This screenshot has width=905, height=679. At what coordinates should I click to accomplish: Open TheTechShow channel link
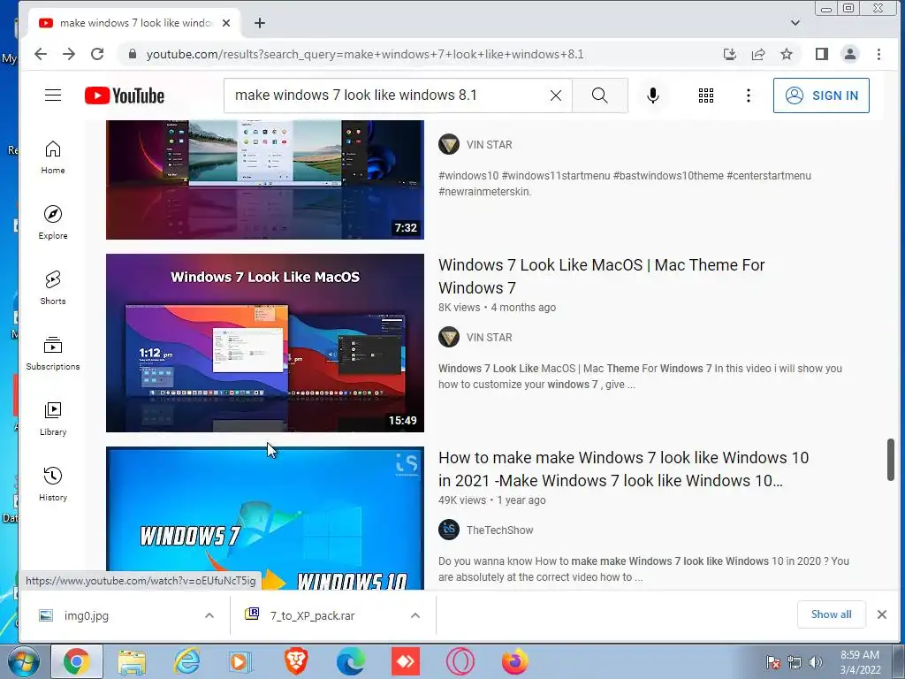pos(500,530)
